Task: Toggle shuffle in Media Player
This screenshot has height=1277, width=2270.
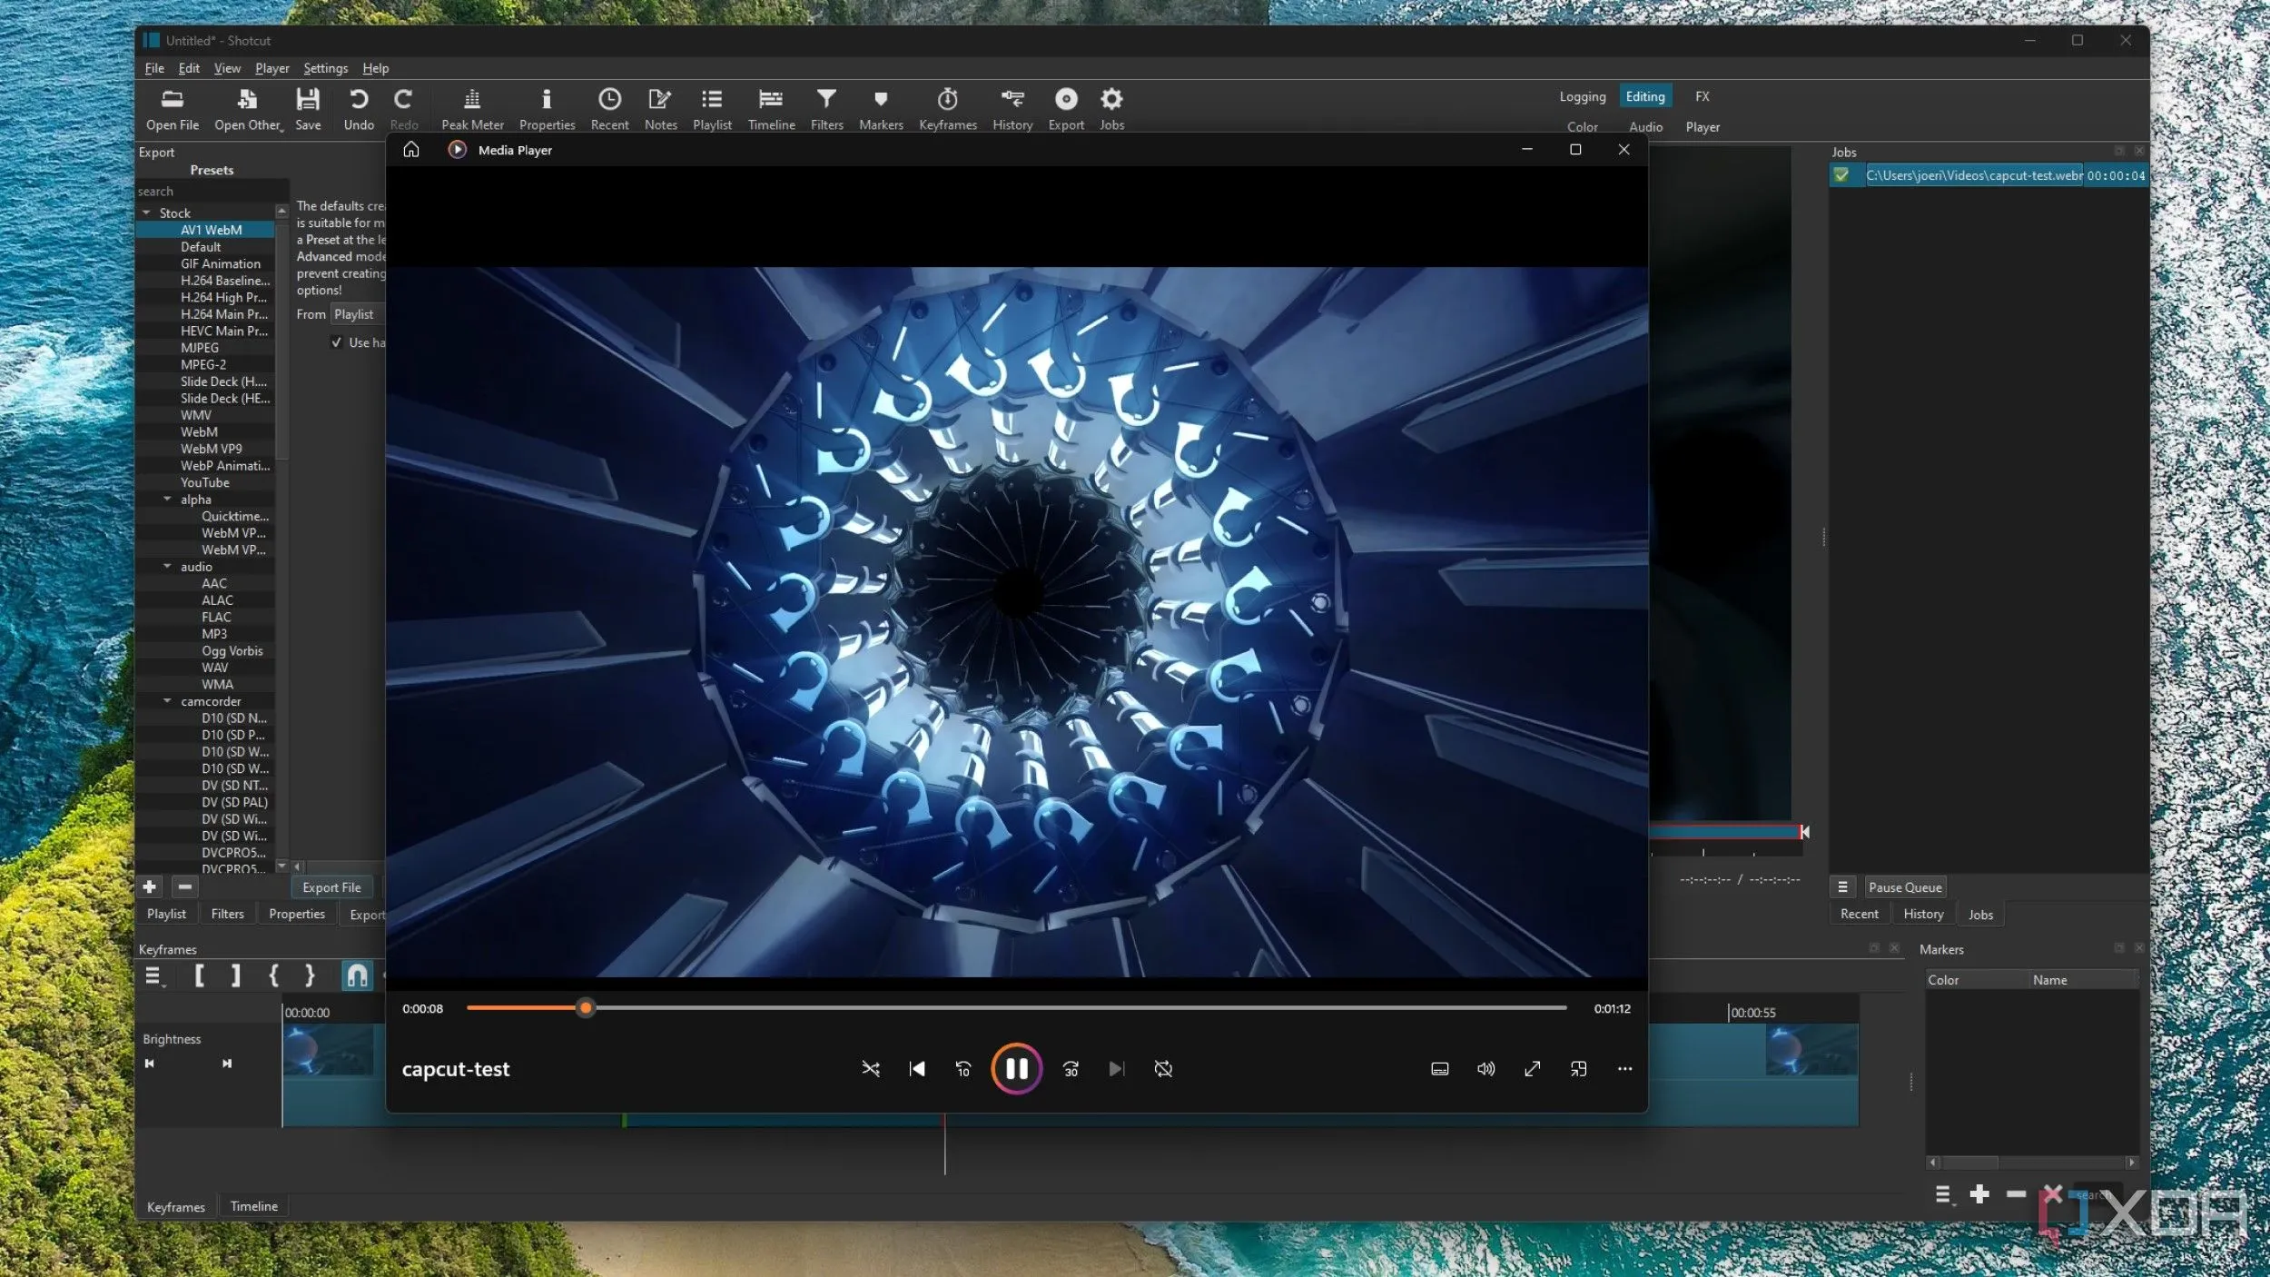Action: coord(871,1069)
